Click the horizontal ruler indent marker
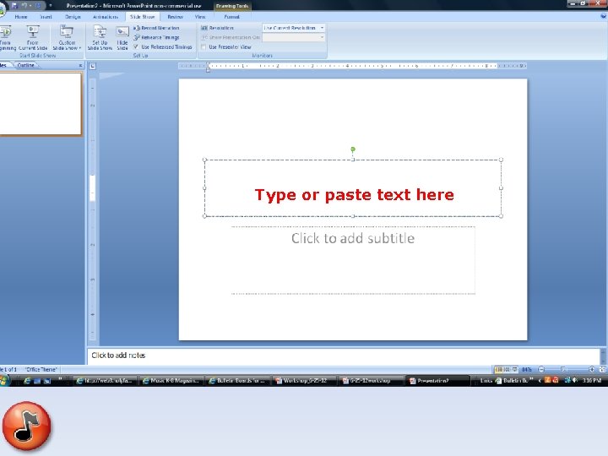This screenshot has width=608, height=456. [x=209, y=67]
